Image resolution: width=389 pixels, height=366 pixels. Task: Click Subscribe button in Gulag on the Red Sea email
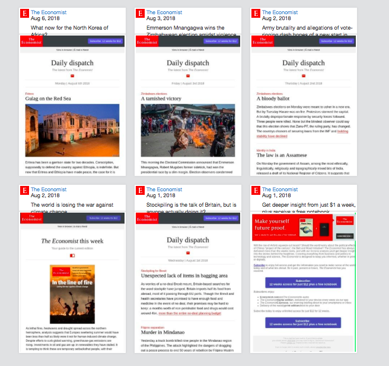click(105, 41)
